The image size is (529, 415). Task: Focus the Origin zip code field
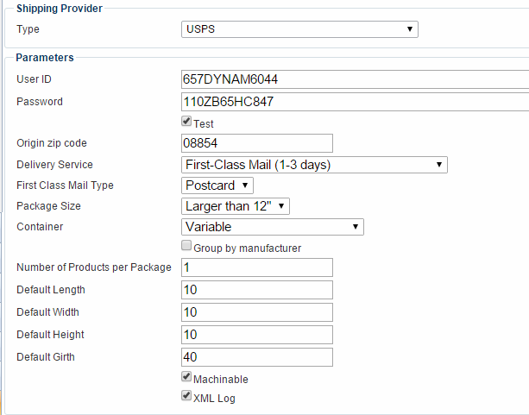[x=257, y=142]
